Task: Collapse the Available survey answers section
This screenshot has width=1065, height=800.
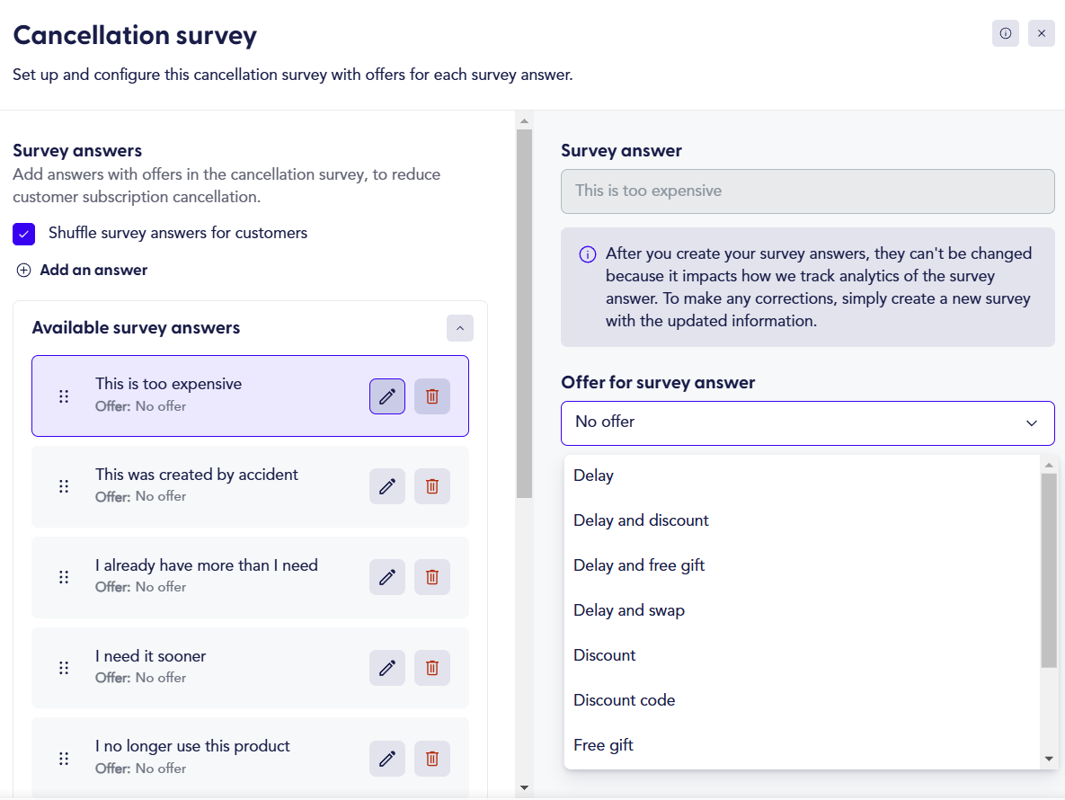Action: pos(460,328)
